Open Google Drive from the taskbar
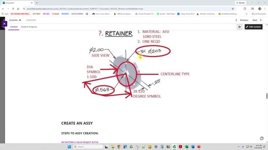Image resolution: width=268 pixels, height=150 pixels. (131, 147)
